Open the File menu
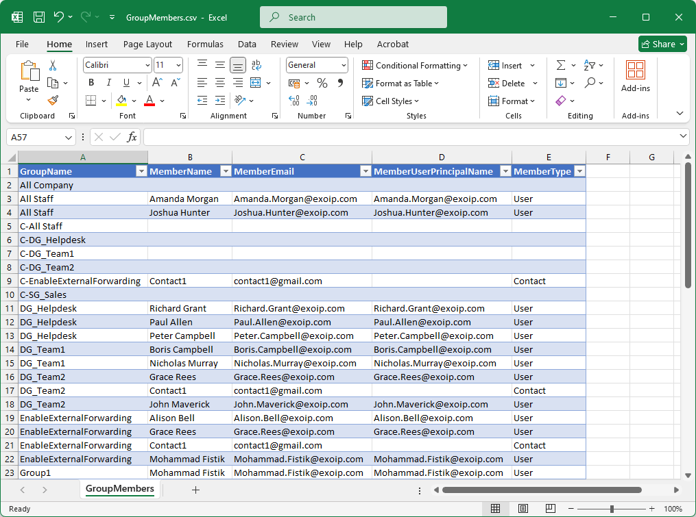The width and height of the screenshot is (696, 517). [x=22, y=44]
